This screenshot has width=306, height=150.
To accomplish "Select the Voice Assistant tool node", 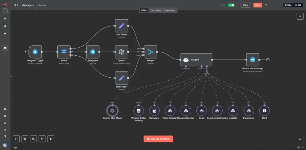I will (170, 111).
